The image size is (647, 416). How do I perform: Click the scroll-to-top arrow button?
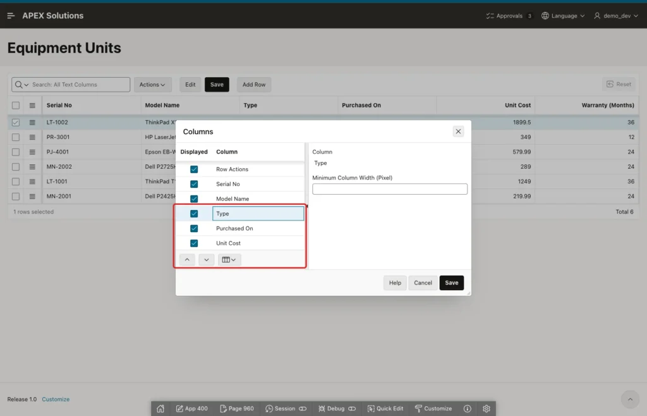630,399
